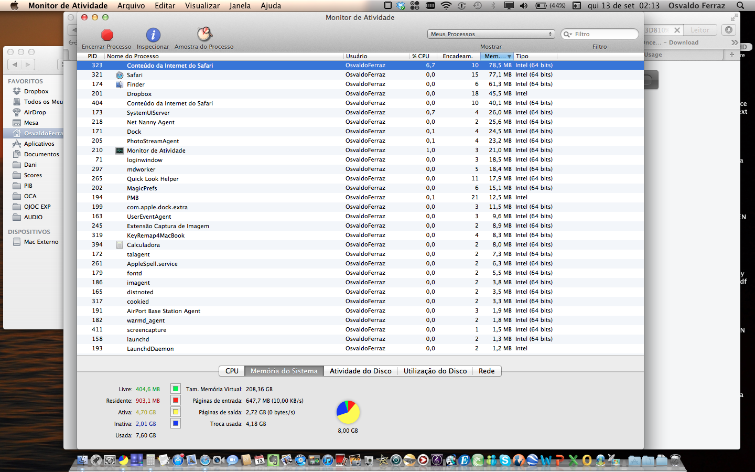Switch to the Rede tab
755x472 pixels.
[487, 371]
